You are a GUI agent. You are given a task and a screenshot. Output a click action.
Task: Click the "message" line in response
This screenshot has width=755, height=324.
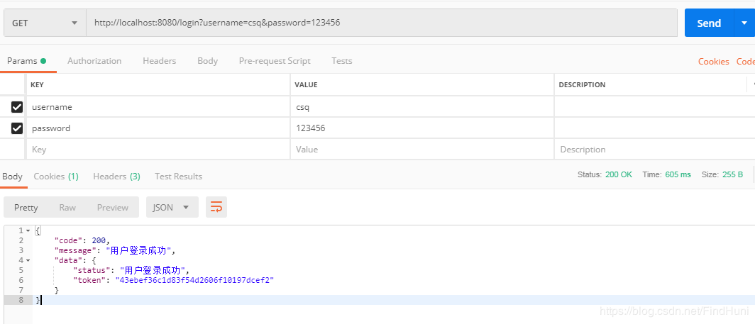[116, 250]
